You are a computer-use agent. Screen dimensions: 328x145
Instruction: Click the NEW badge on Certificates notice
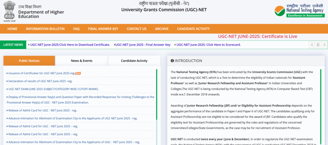[x=78, y=73]
